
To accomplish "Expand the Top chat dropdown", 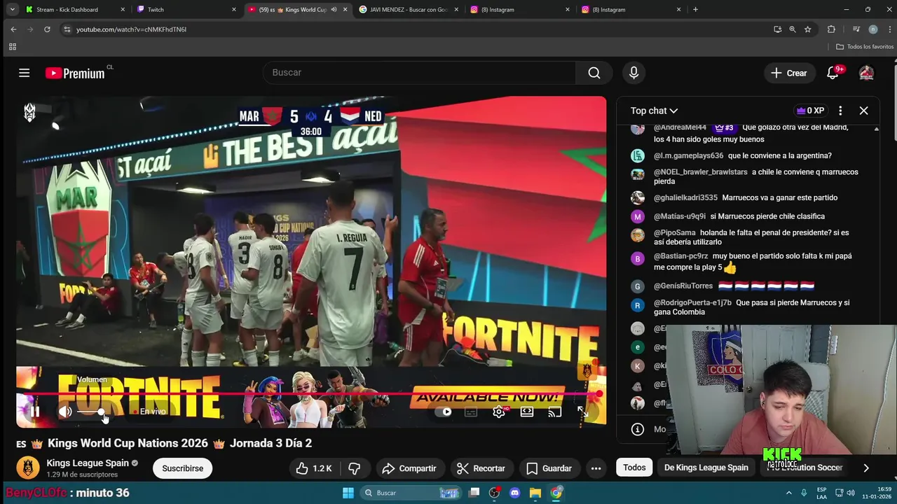I will click(x=654, y=111).
